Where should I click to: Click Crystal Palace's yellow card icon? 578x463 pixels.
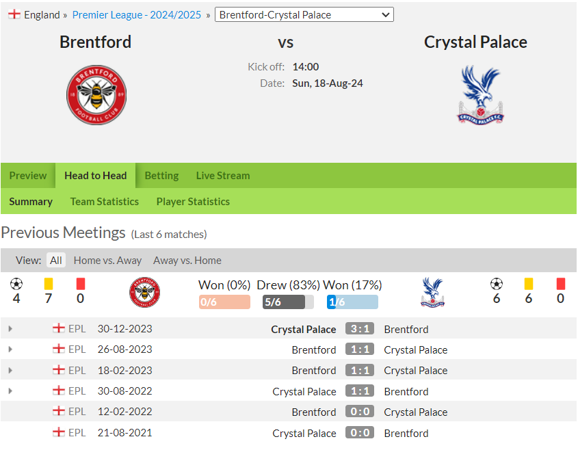click(x=528, y=284)
